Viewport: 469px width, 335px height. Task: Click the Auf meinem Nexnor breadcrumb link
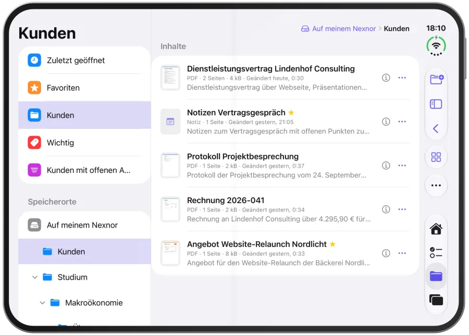click(x=344, y=29)
